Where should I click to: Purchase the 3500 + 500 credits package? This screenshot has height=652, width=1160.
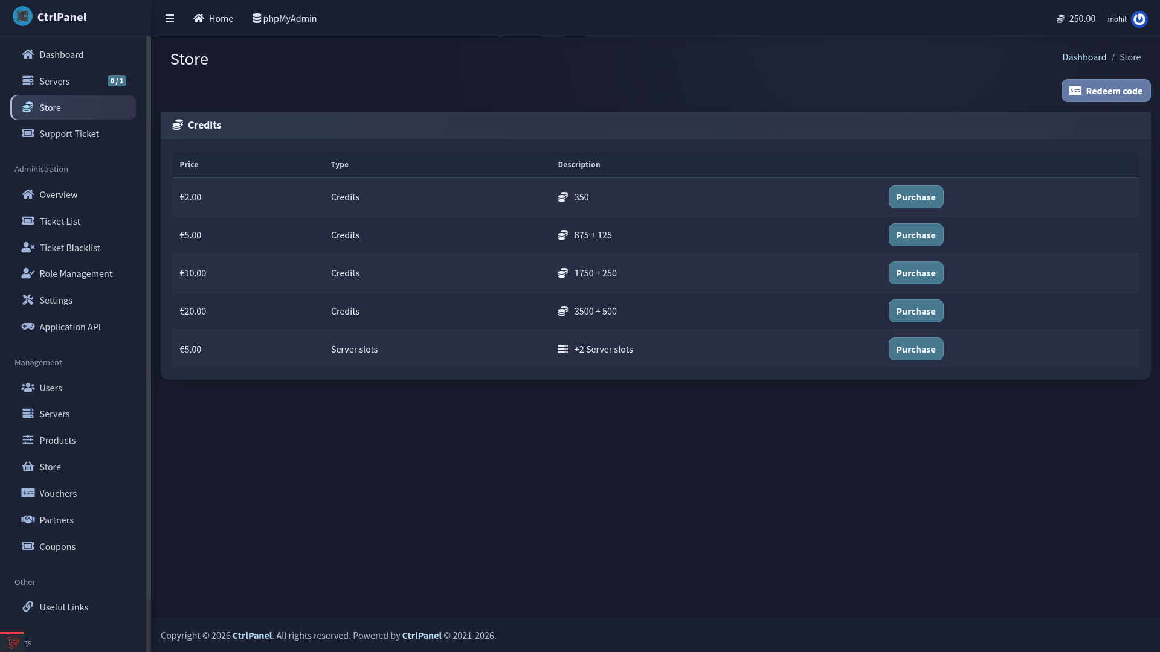tap(915, 311)
